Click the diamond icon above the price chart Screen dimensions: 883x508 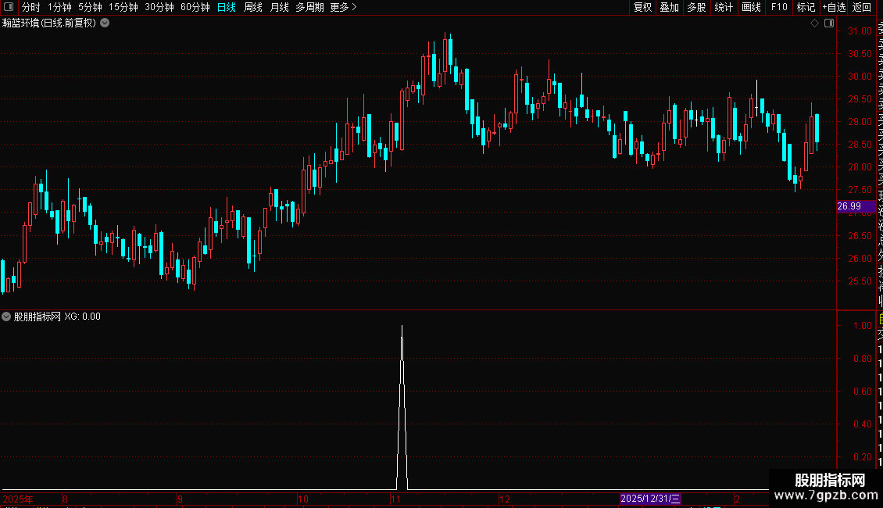click(814, 23)
